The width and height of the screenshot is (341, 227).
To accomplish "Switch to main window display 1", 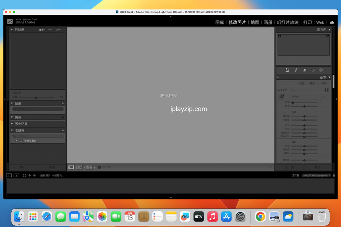I will click(x=9, y=176).
